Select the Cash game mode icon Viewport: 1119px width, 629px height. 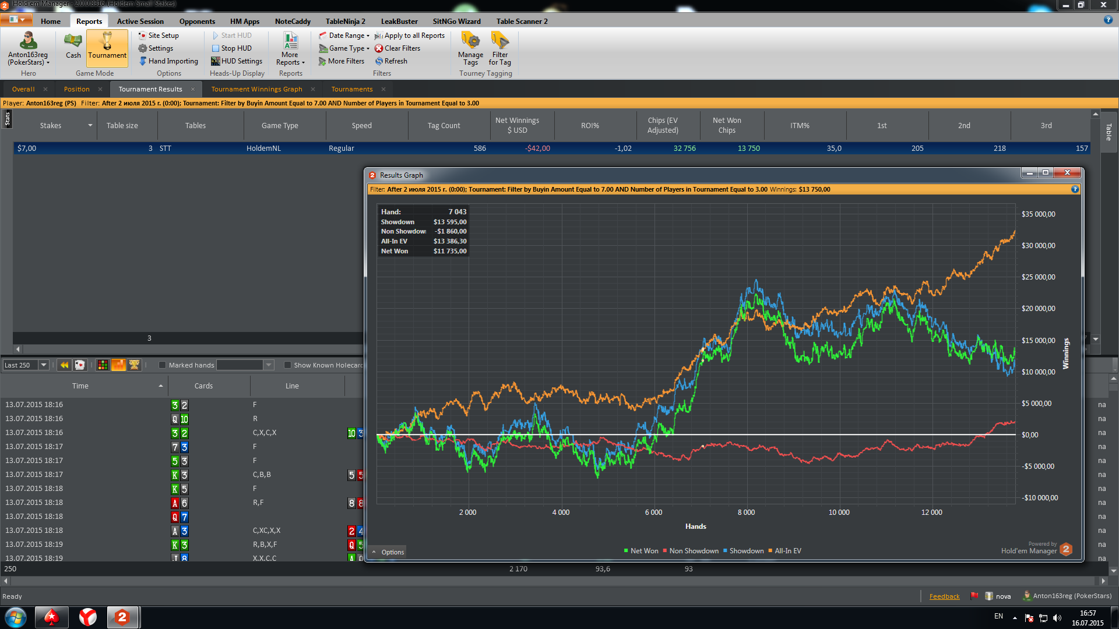tap(73, 46)
